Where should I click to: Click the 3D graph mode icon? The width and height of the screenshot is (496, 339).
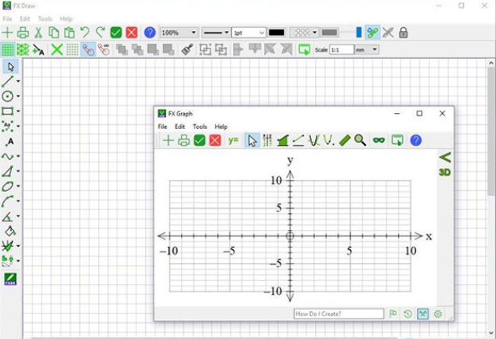[445, 172]
